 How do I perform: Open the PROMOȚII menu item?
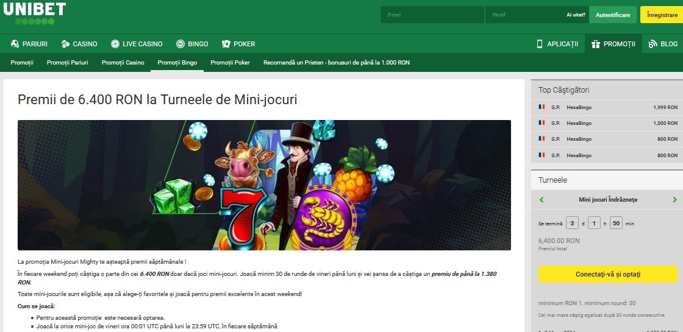pyautogui.click(x=613, y=44)
